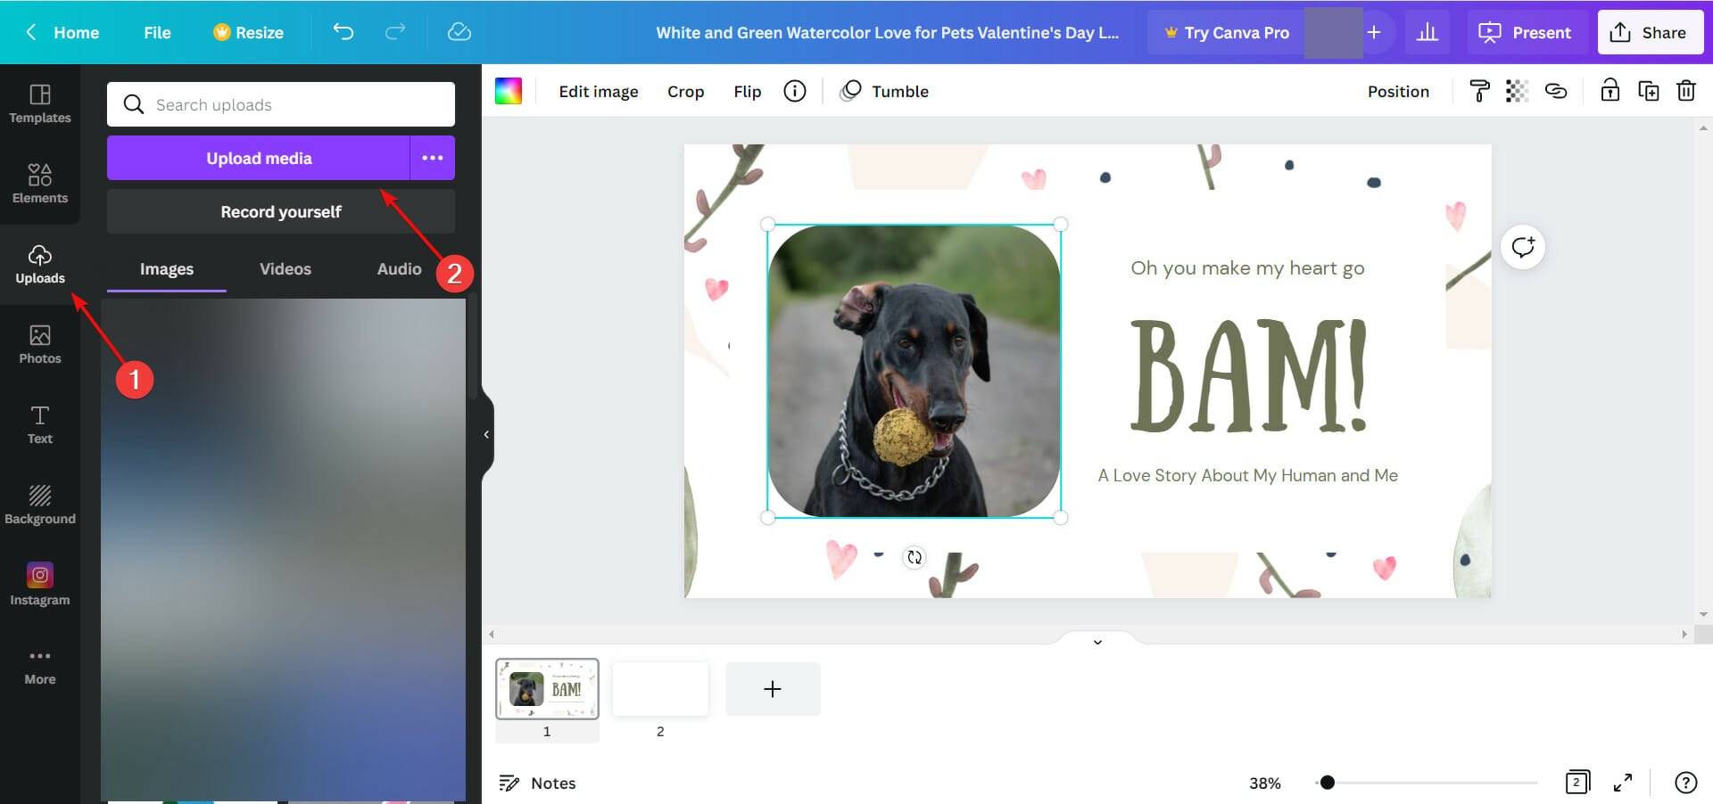Viewport: 1713px width, 804px height.
Task: Tumble the selected image
Action: pyautogui.click(x=883, y=91)
